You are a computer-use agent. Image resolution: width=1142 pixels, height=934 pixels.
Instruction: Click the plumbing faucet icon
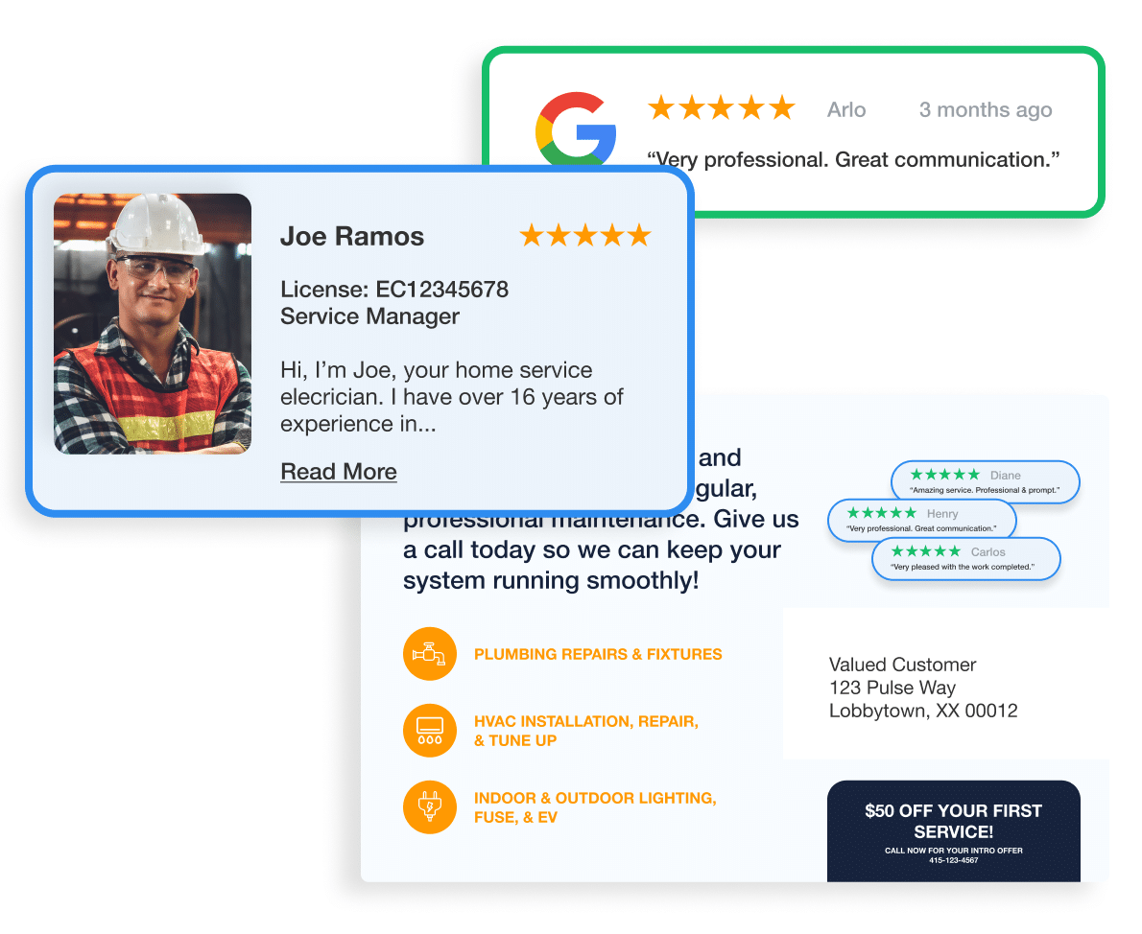tap(429, 654)
